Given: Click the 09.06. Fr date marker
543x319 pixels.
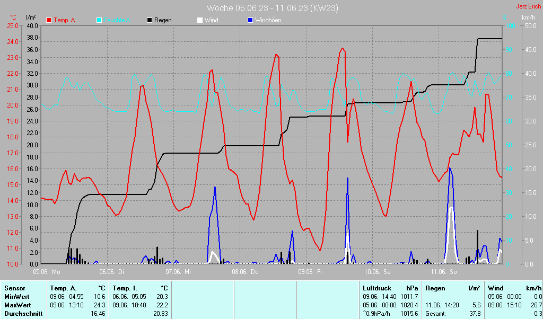Looking at the screenshot, I should coord(311,271).
